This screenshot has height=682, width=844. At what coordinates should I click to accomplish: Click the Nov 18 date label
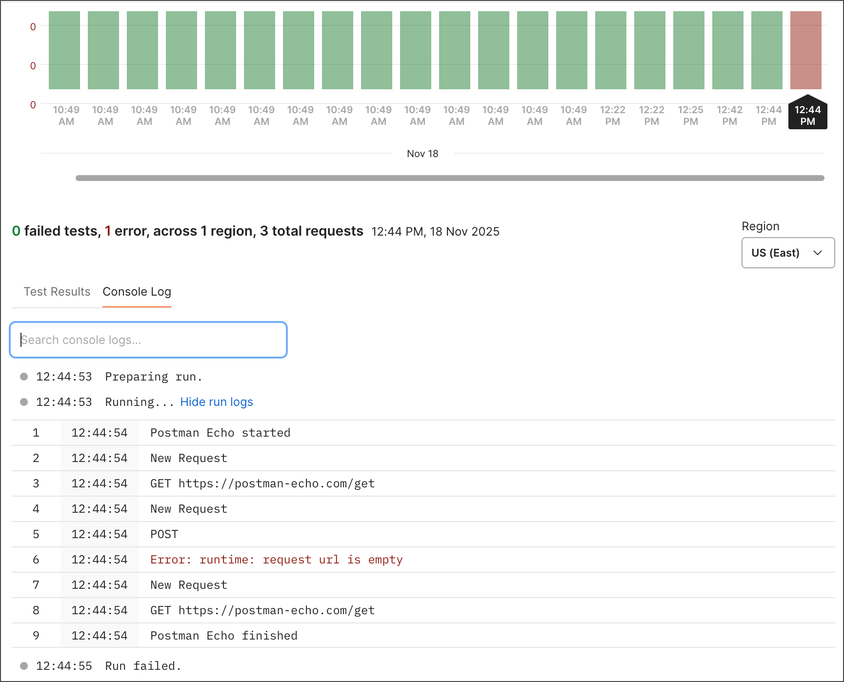click(x=422, y=153)
